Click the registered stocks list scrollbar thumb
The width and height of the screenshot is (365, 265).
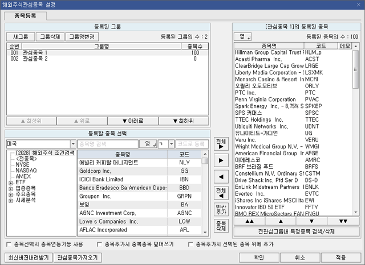(x=355, y=69)
